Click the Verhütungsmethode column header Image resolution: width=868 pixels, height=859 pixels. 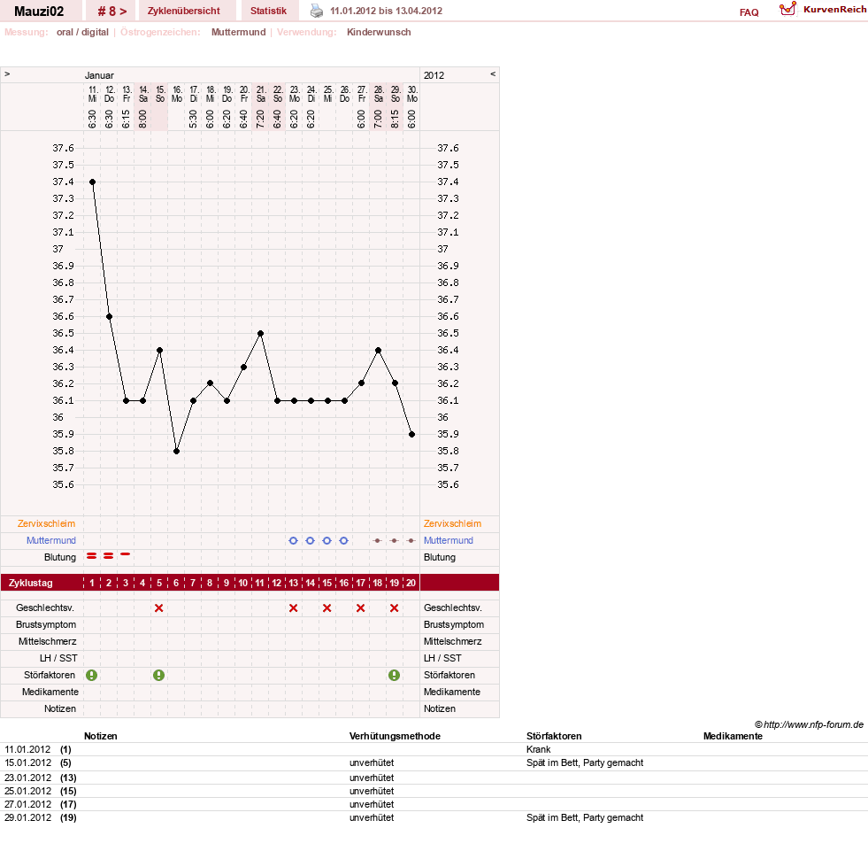pos(395,736)
